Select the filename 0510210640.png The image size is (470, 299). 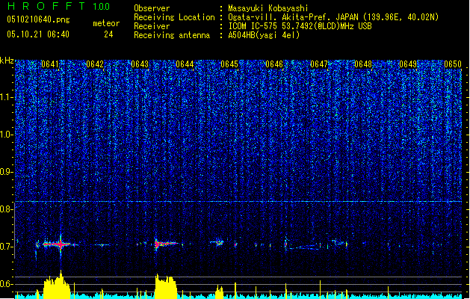tap(38, 20)
